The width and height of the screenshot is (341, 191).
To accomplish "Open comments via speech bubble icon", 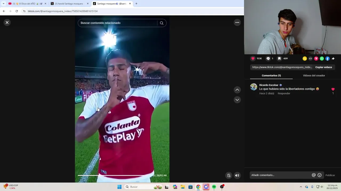I will tap(268, 59).
